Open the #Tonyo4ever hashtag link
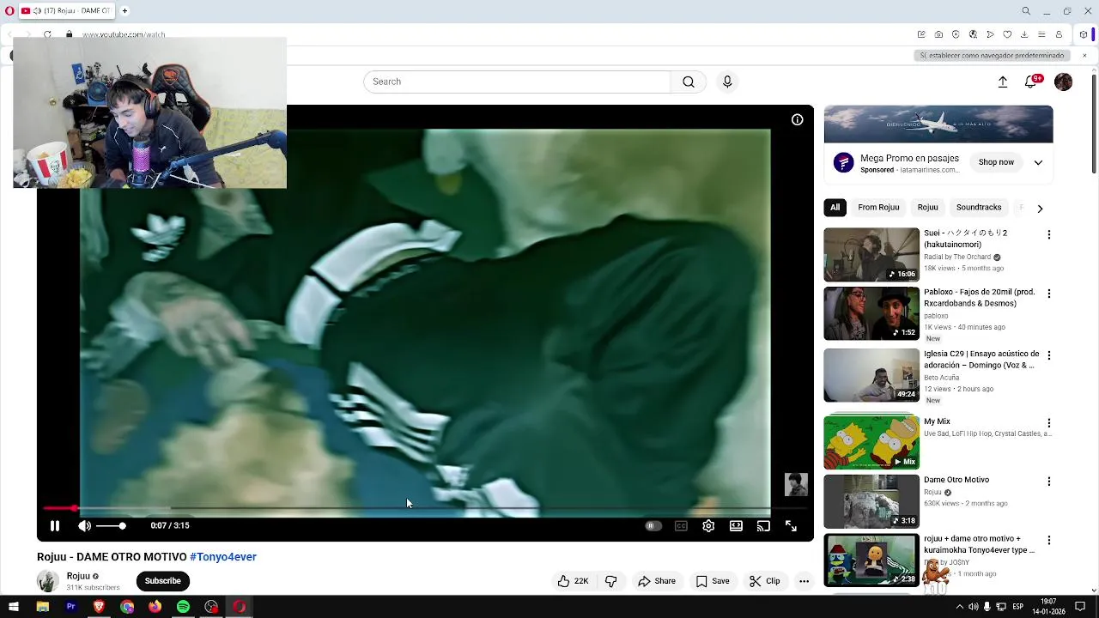The width and height of the screenshot is (1099, 618). tap(223, 556)
